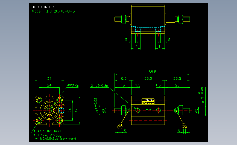Select the horizontal 24 hole-pitch dimension
This screenshot has height=145, width=237.
point(49,85)
